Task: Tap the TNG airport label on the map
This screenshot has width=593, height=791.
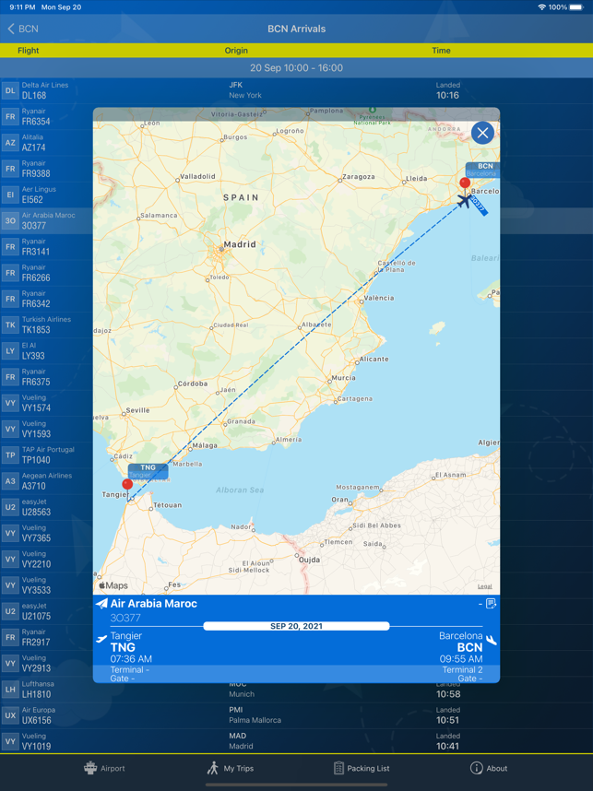Action: (x=148, y=471)
